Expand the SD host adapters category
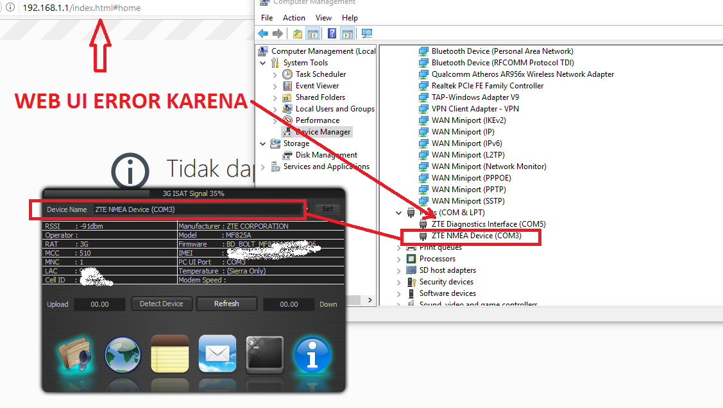Image resolution: width=723 pixels, height=408 pixels. pos(399,271)
